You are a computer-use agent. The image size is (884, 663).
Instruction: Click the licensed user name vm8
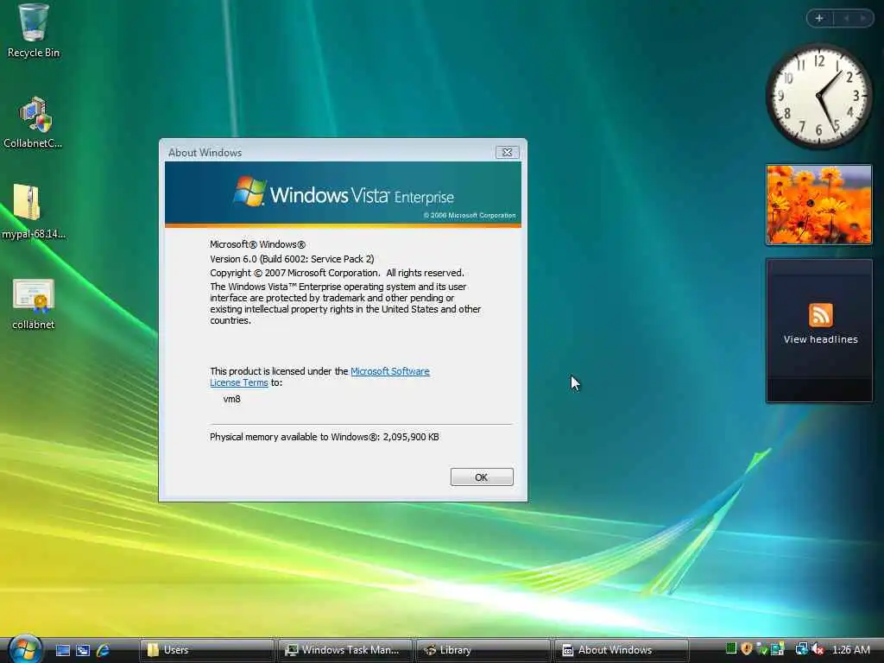tap(231, 399)
